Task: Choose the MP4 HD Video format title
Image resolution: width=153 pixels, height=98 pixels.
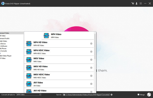Action: pyautogui.click(x=40, y=42)
